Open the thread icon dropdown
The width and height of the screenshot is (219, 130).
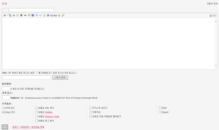point(5,10)
